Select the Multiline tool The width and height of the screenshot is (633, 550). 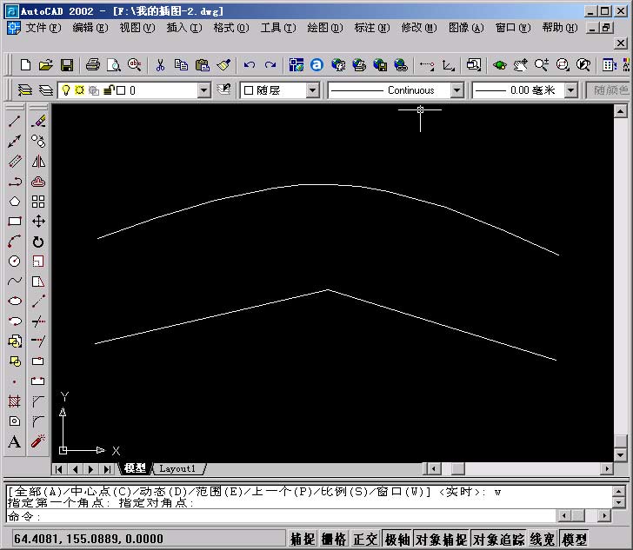15,161
